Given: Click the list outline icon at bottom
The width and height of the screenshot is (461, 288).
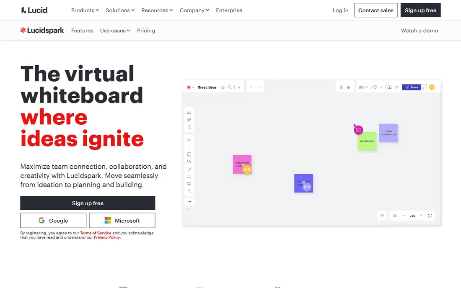Looking at the screenshot, I should pos(382,216).
